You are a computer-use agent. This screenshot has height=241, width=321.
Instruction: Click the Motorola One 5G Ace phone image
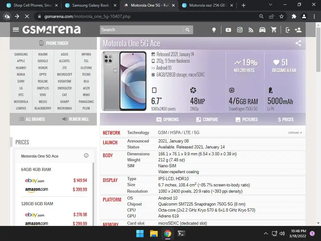[x=124, y=81]
